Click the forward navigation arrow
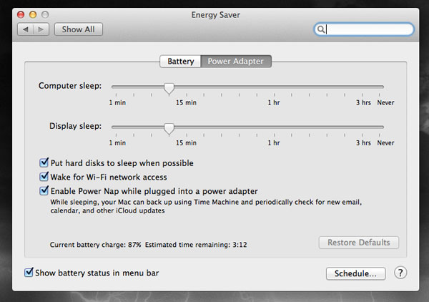The height and width of the screenshot is (302, 429). (x=41, y=29)
